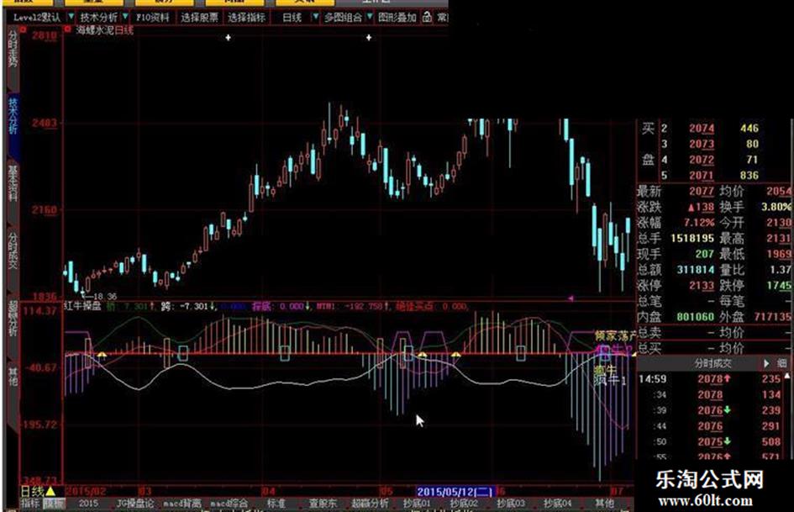Click the 量比 1.37 value
This screenshot has height=512, width=794.
(x=781, y=270)
